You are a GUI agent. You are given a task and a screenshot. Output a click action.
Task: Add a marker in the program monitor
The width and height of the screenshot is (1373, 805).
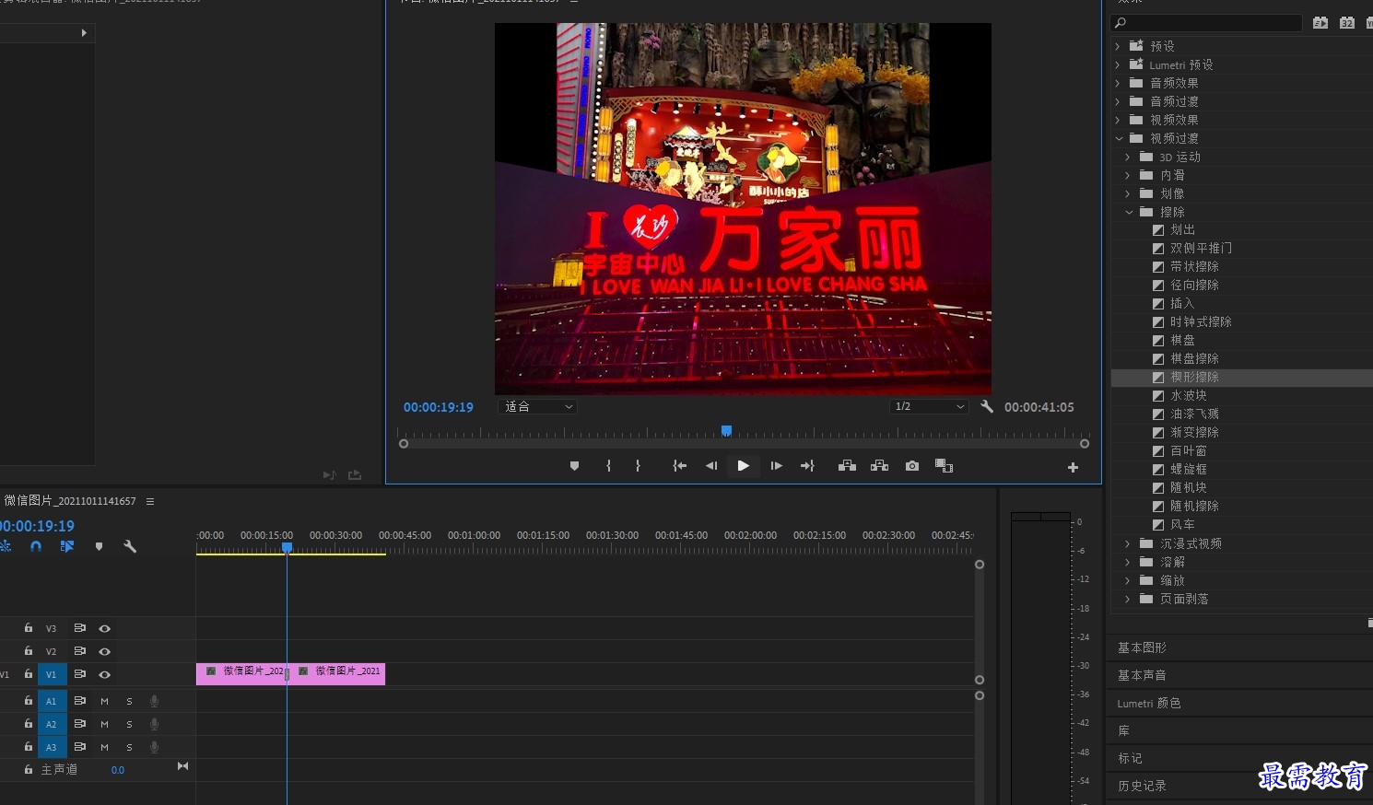coord(574,466)
